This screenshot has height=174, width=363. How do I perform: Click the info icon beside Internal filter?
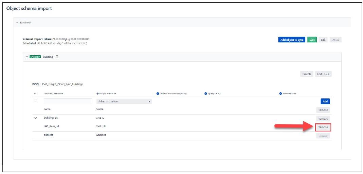click(280, 94)
